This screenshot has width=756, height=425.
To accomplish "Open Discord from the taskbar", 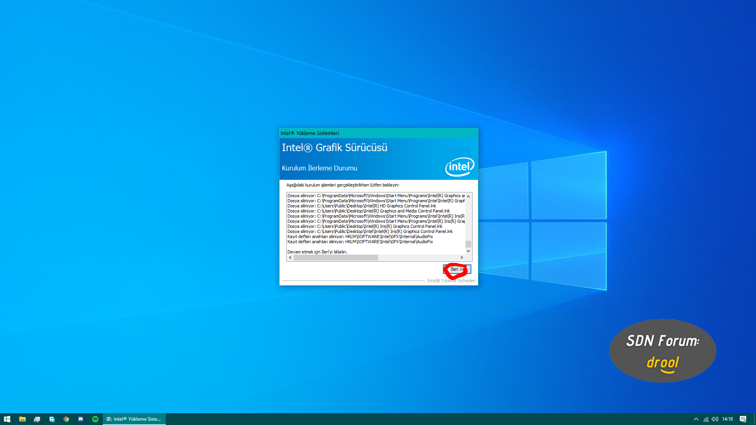I will click(x=81, y=419).
